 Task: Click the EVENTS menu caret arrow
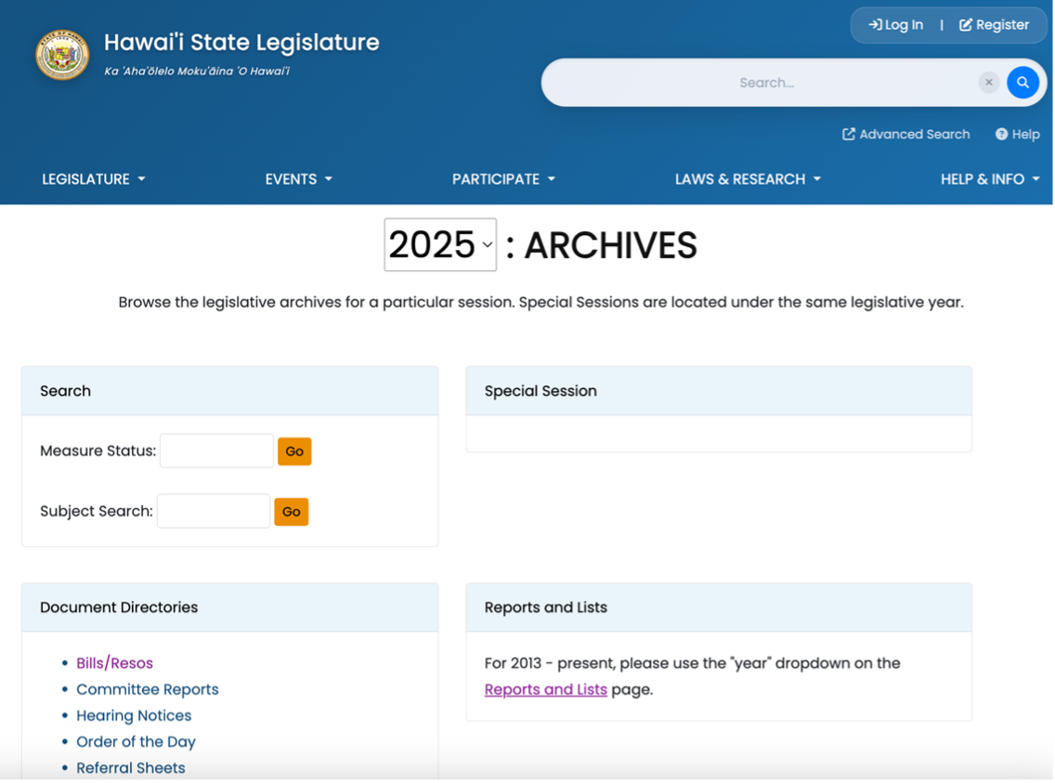[329, 179]
